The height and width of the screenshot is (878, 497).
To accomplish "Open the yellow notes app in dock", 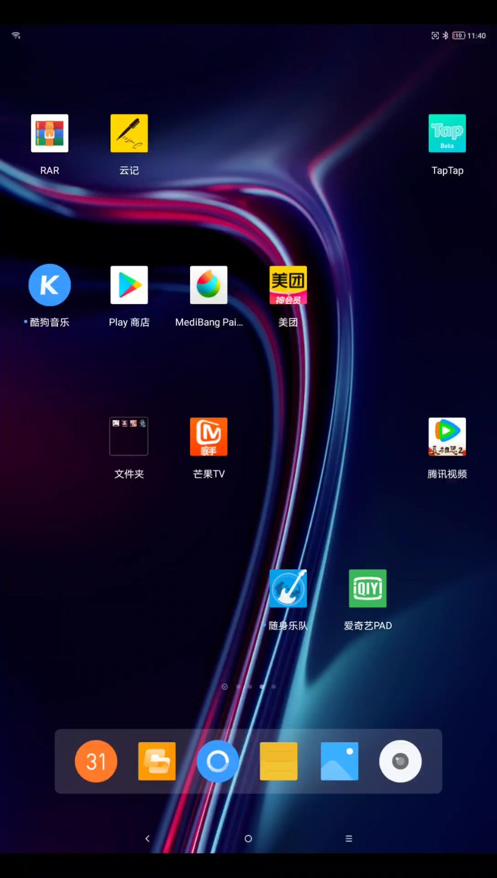I will click(x=278, y=761).
